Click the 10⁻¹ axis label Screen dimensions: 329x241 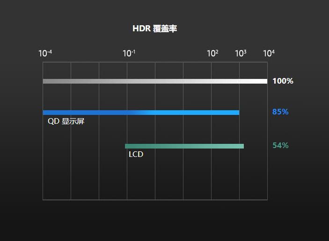click(129, 53)
